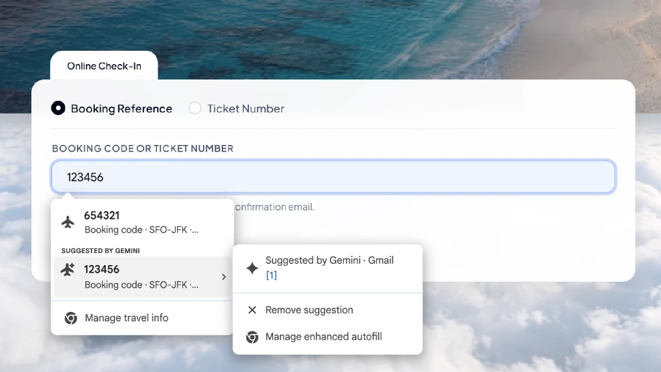
Task: Select Remove suggestion menu entry
Action: coord(328,310)
